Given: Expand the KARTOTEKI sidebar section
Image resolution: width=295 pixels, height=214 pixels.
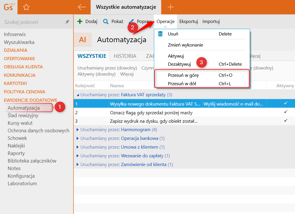Looking at the screenshot, I should tap(15, 83).
